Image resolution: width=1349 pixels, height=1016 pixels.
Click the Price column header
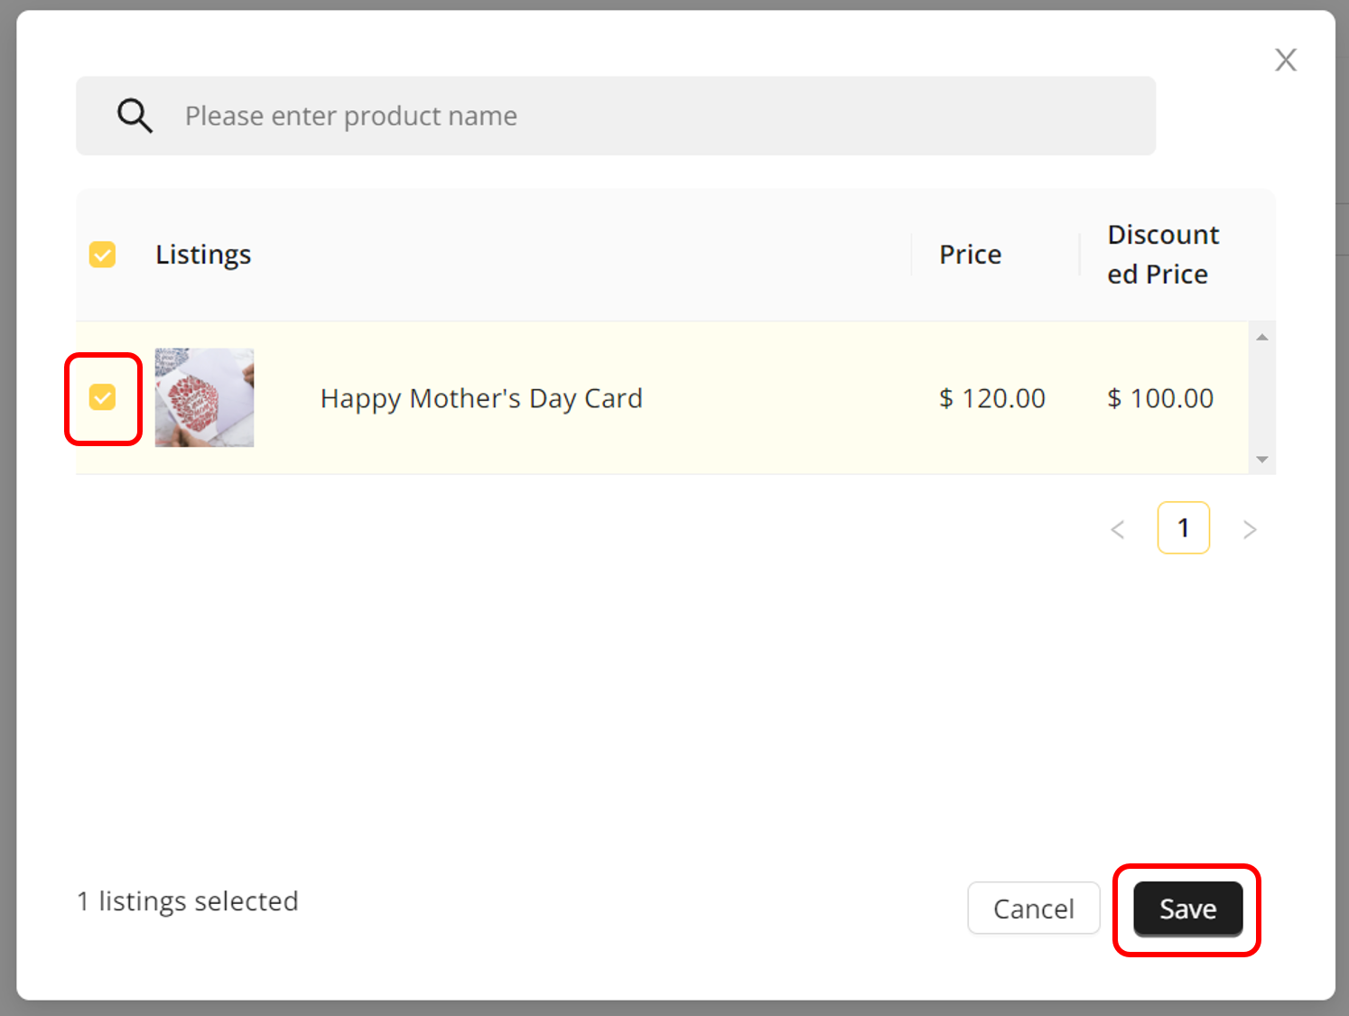(970, 255)
